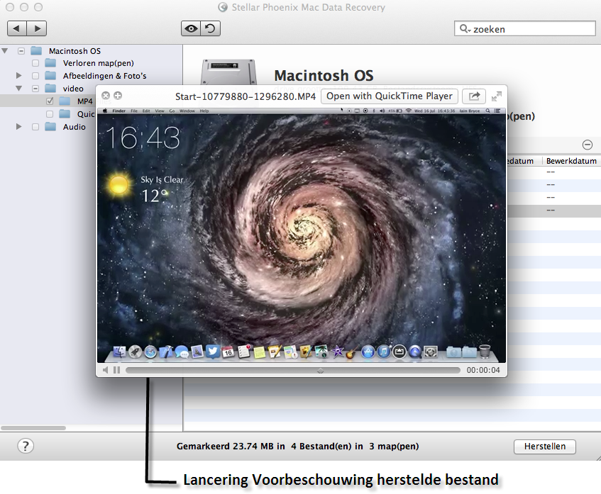Click the Herstellen button

545,447
